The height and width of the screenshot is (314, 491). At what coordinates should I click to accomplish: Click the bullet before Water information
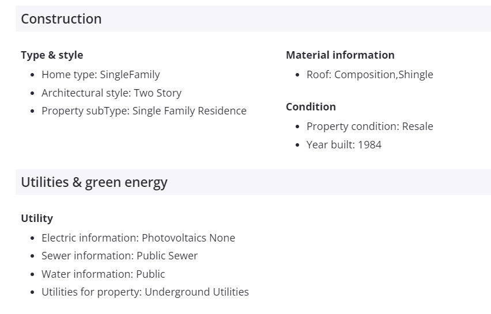[32, 274]
